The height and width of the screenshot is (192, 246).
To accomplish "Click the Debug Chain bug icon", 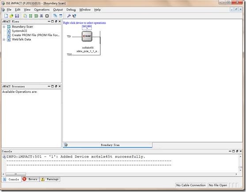I will click(x=42, y=16).
